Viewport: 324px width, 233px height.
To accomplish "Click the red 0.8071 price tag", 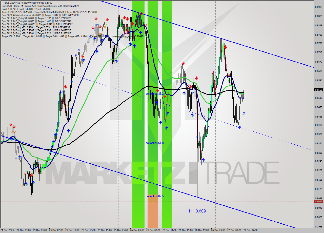I will pos(318,202).
